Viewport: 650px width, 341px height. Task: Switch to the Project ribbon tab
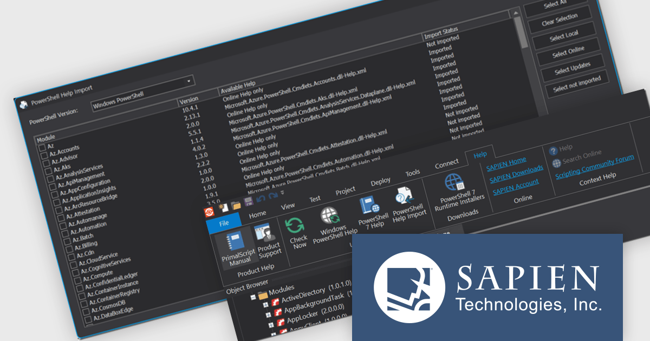346,190
